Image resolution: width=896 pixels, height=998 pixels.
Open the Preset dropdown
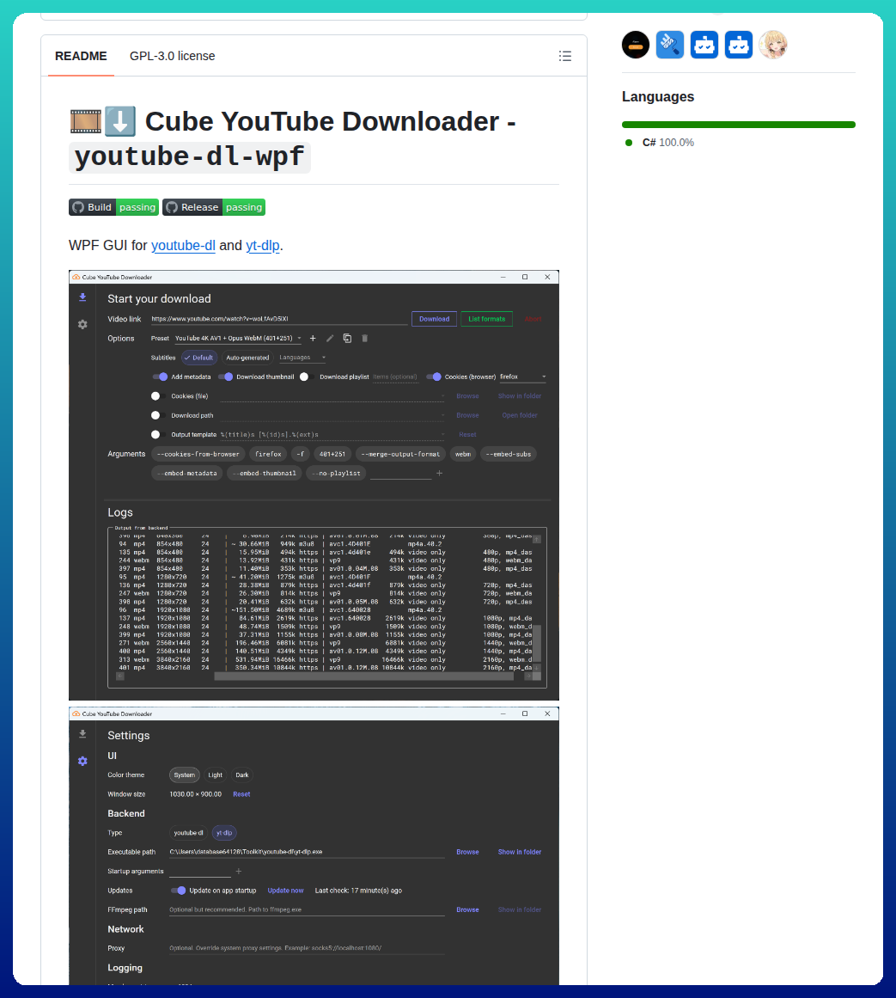pyautogui.click(x=239, y=339)
